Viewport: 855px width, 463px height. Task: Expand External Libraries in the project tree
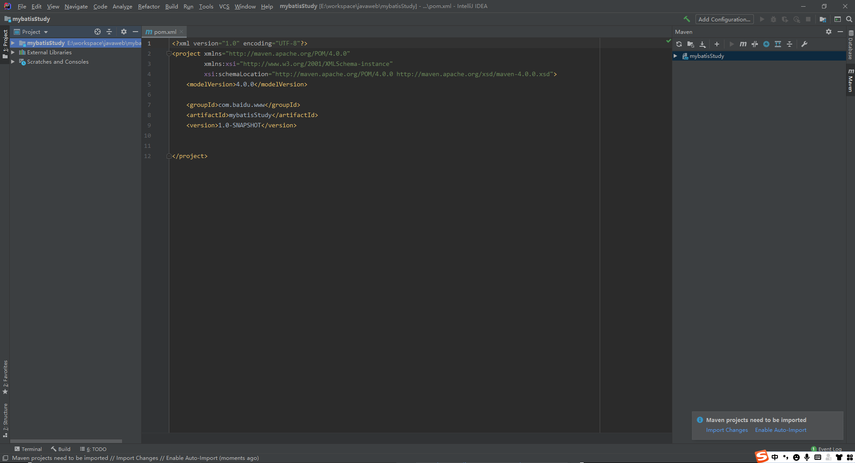point(13,53)
